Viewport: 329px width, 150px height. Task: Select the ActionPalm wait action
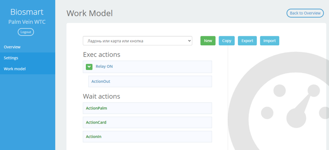(147, 108)
